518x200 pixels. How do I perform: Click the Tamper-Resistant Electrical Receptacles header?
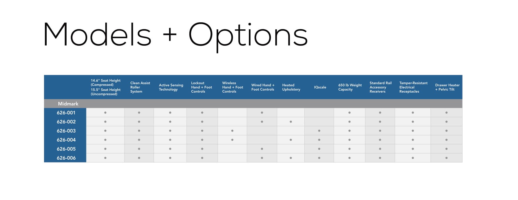coord(413,87)
